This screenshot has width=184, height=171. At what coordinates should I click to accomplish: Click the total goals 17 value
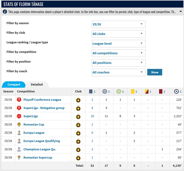[x=106, y=166]
